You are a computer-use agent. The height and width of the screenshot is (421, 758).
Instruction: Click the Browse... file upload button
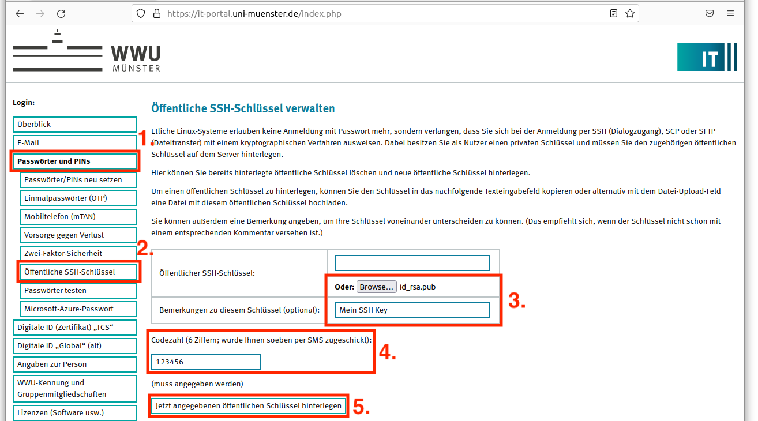point(376,287)
